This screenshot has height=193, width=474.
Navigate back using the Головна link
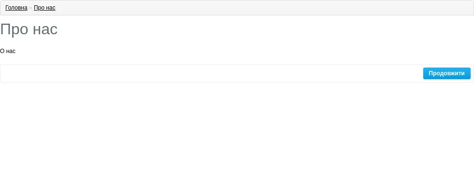click(x=16, y=8)
